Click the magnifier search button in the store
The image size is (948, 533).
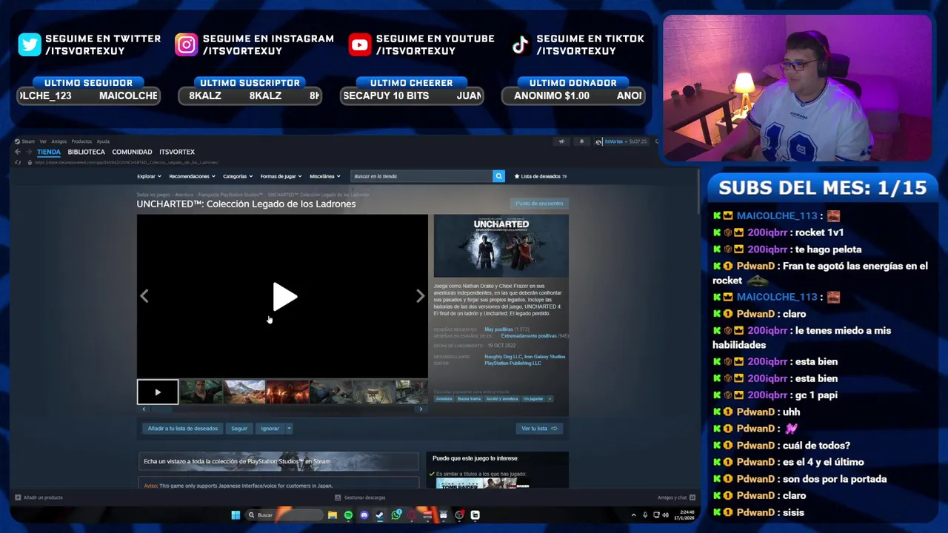point(498,176)
